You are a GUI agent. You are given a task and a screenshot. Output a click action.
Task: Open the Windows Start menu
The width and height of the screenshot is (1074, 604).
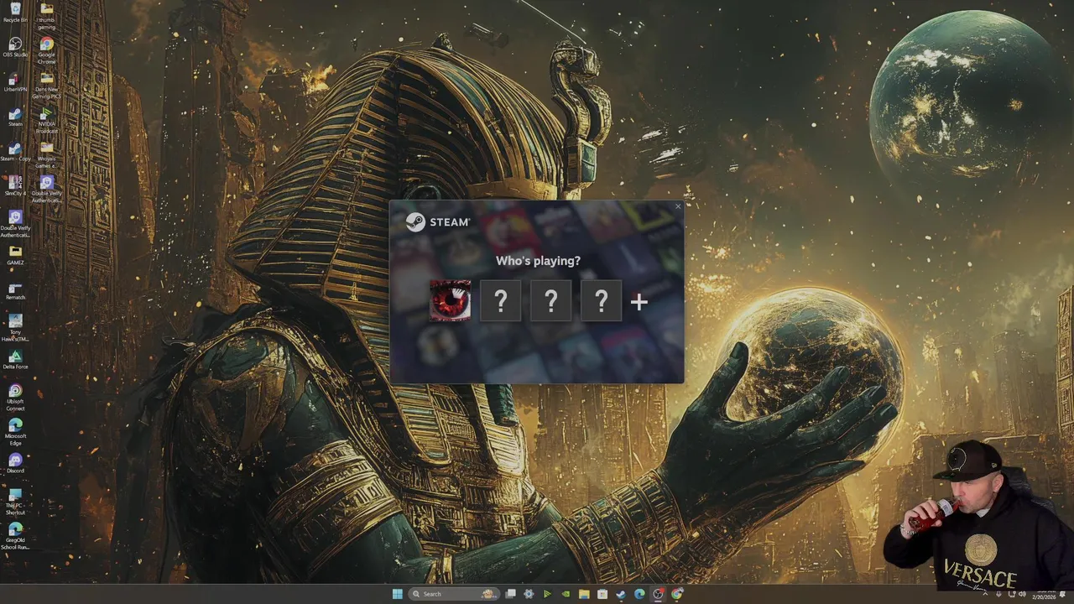[397, 594]
